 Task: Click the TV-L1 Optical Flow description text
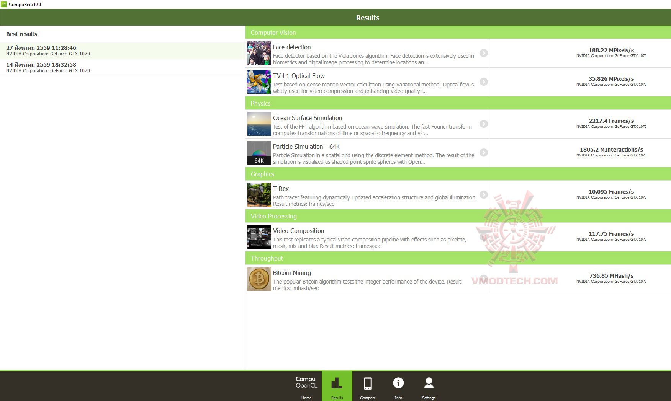(x=373, y=88)
